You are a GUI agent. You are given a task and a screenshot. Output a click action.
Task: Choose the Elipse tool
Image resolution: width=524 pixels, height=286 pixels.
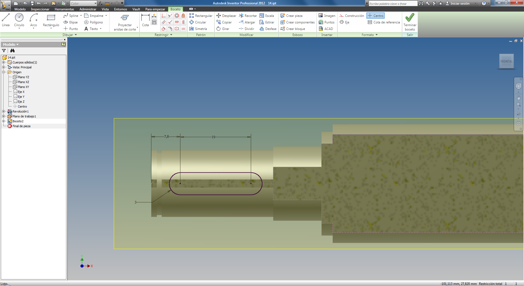pos(71,22)
